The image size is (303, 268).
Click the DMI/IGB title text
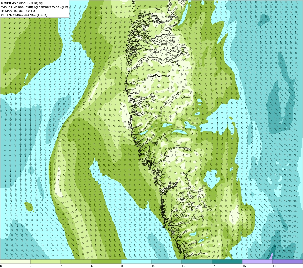[x=8, y=3]
